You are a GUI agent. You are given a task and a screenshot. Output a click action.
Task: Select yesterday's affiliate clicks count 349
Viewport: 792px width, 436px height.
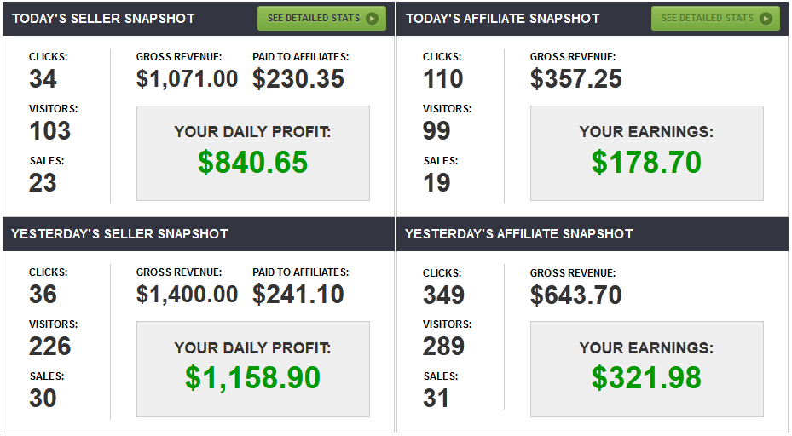[x=443, y=295]
